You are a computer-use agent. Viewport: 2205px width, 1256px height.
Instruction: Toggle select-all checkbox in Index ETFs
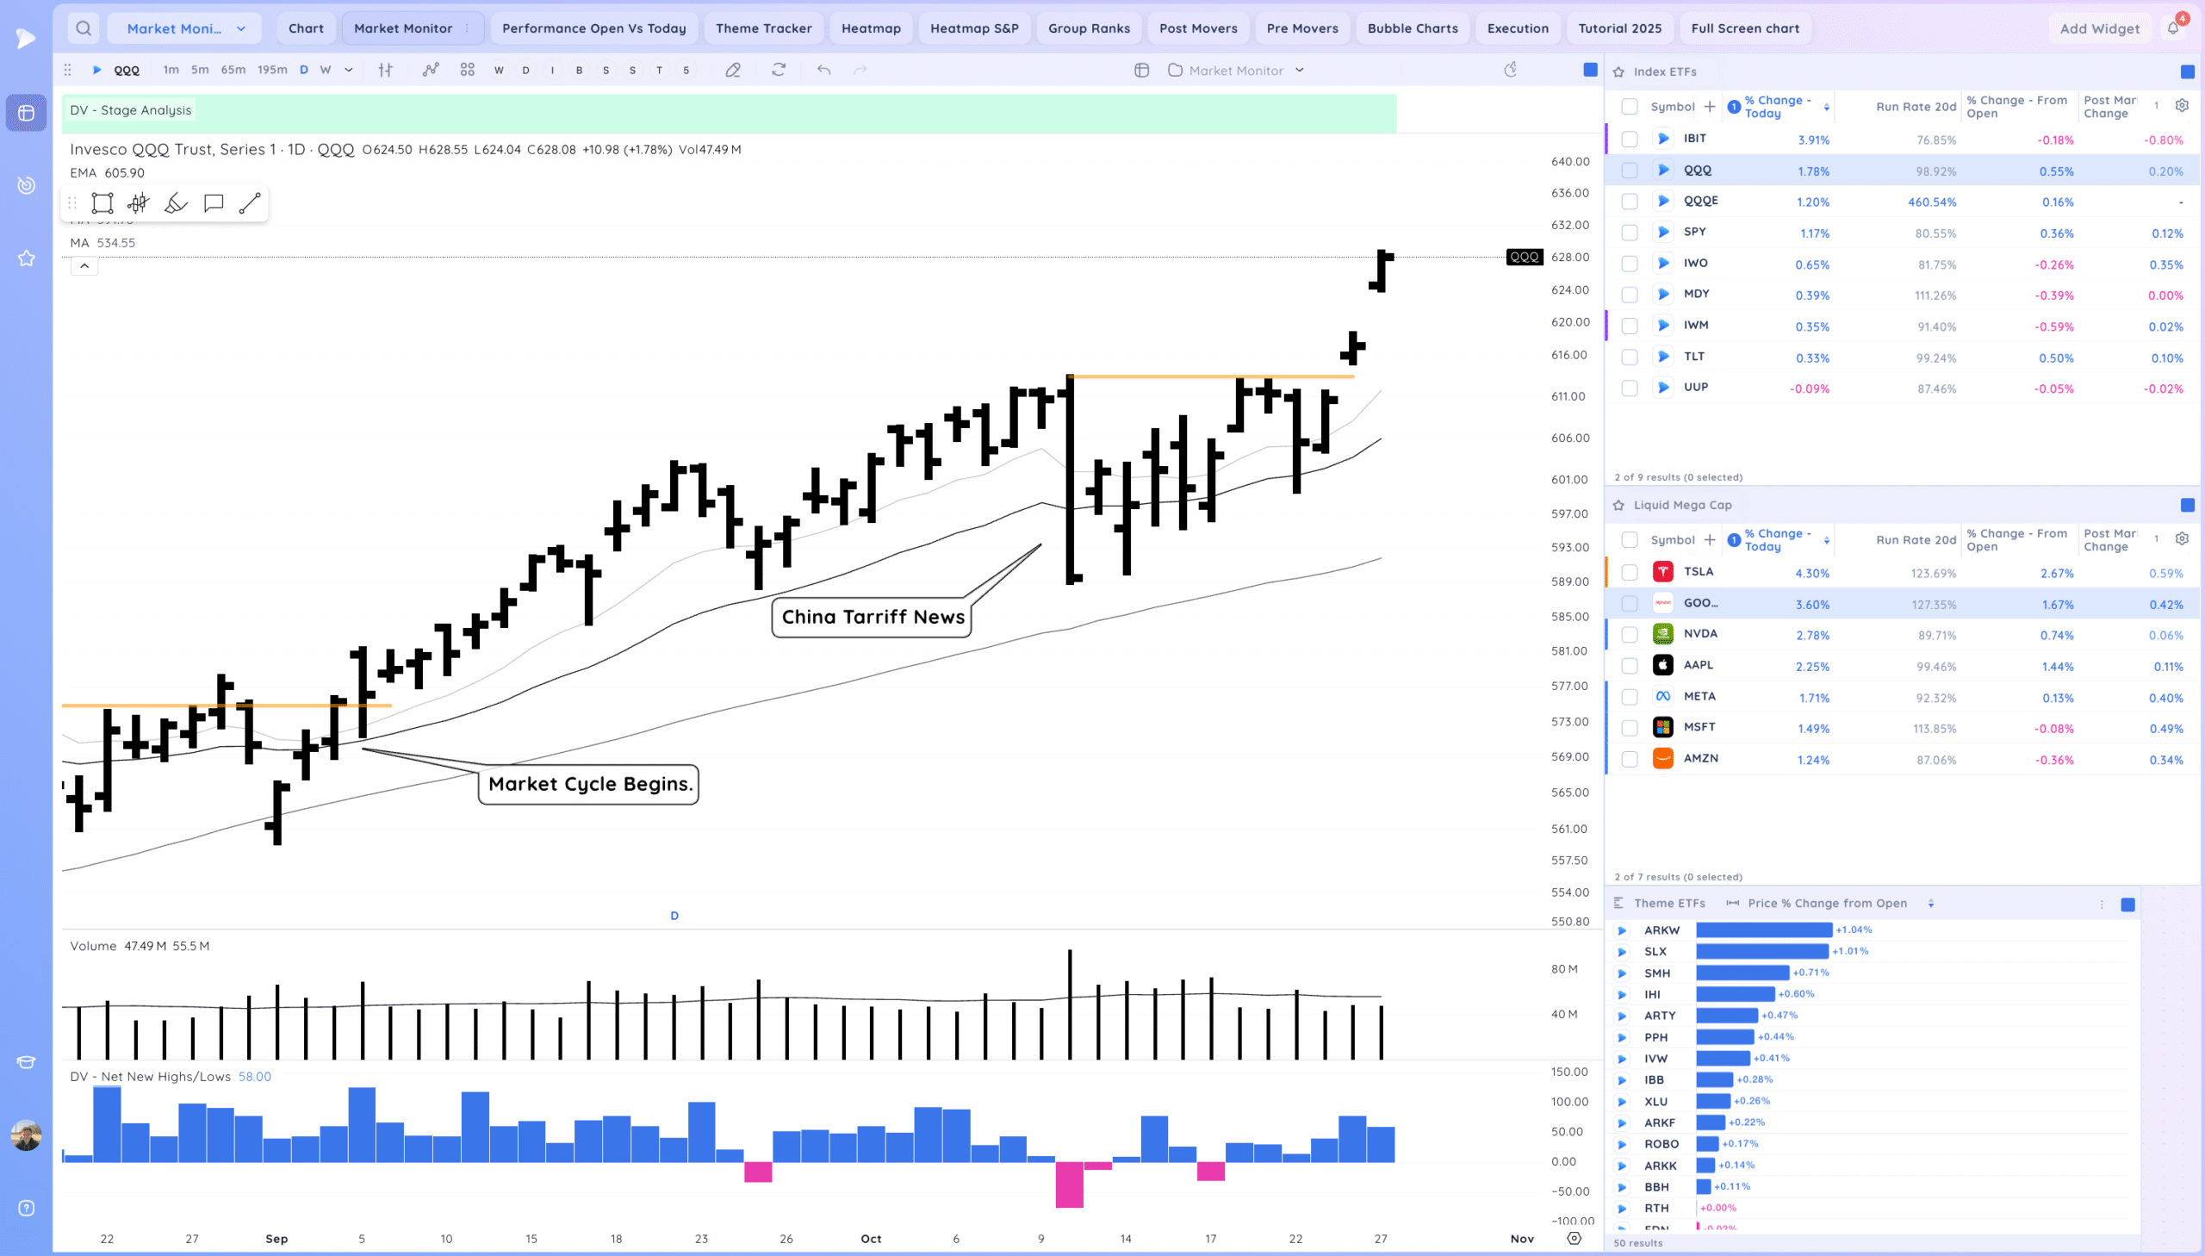click(1629, 107)
